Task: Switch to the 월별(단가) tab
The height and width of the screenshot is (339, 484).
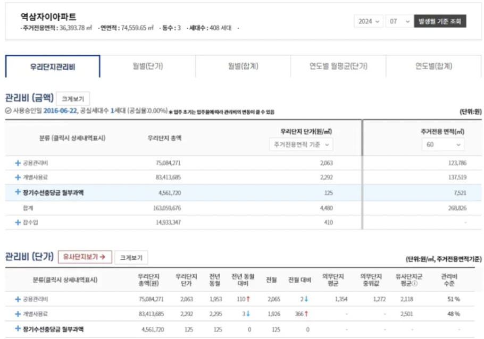Action: [x=147, y=66]
